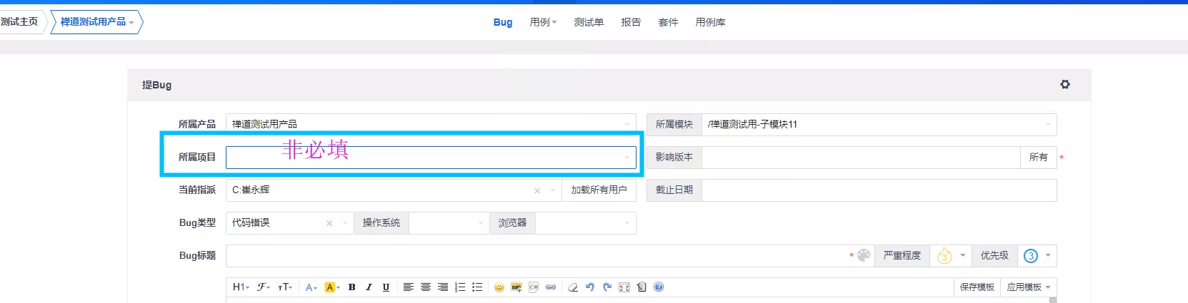Image resolution: width=1188 pixels, height=303 pixels.
Task: Insert numbered list
Action: [460, 287]
